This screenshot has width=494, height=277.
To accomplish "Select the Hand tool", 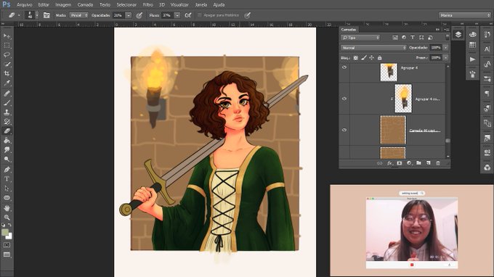I will point(7,208).
